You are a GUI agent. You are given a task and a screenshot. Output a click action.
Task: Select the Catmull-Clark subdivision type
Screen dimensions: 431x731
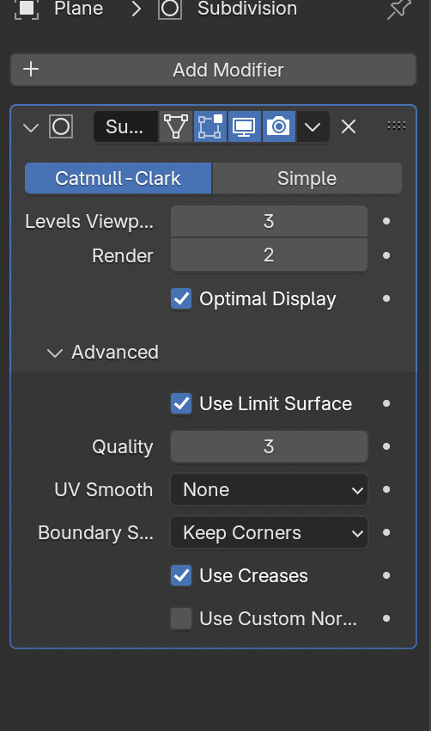coord(118,178)
